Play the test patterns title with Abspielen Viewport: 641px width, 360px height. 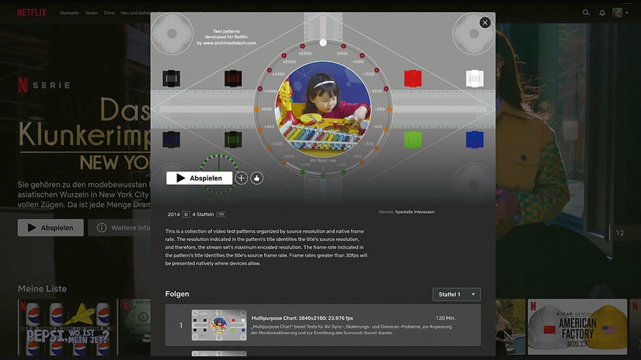(x=199, y=178)
